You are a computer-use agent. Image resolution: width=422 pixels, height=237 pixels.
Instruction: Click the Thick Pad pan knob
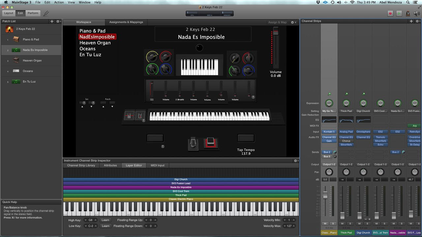pyautogui.click(x=346, y=172)
